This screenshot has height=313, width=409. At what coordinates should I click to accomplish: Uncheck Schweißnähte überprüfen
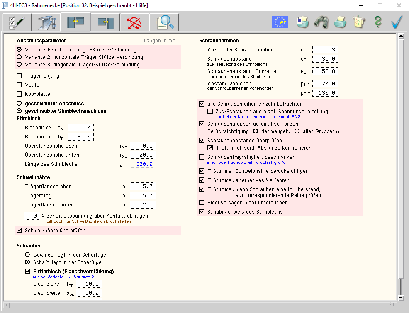19,231
